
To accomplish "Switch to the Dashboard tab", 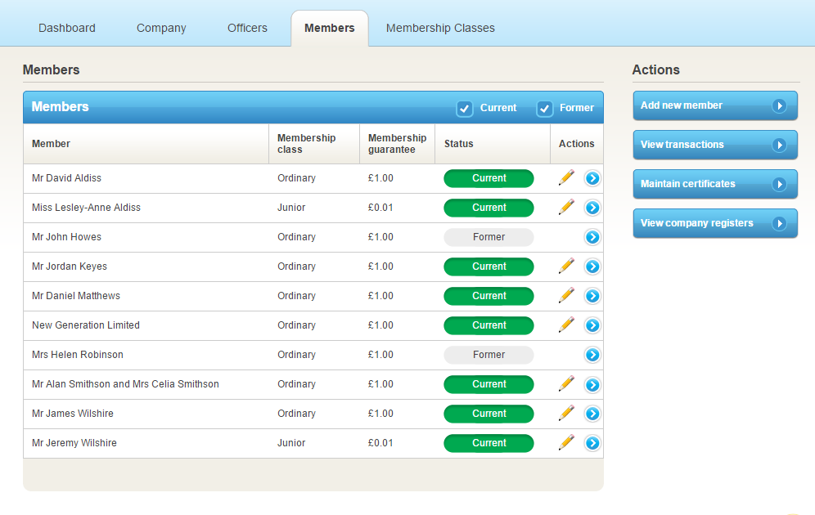I will tap(67, 28).
